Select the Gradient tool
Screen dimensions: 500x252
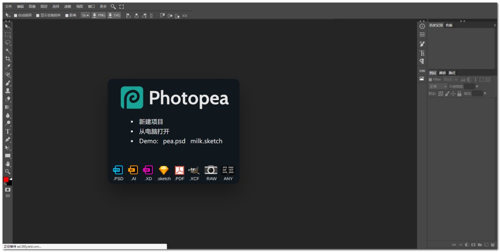[x=8, y=107]
